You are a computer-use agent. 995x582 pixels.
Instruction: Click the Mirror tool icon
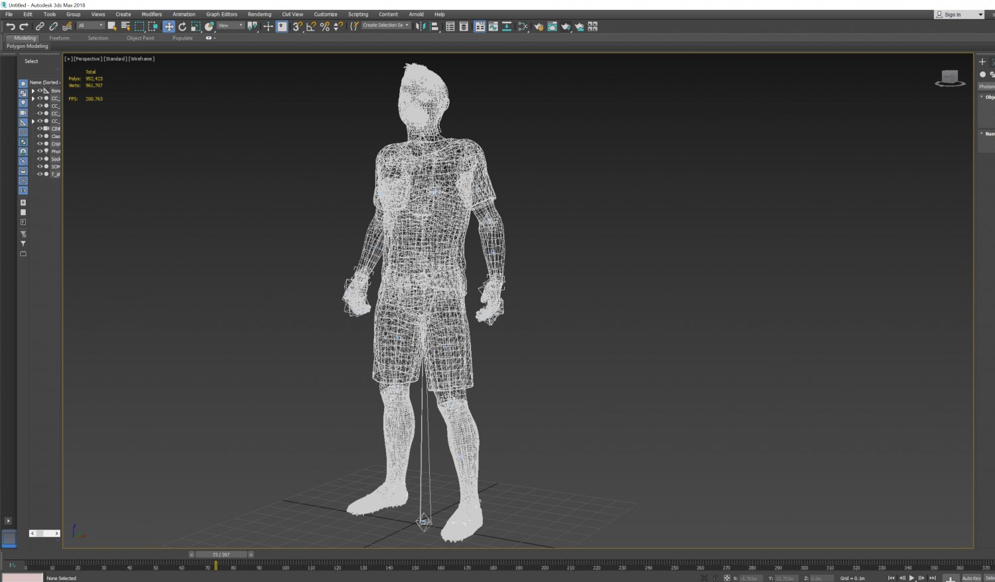[421, 27]
